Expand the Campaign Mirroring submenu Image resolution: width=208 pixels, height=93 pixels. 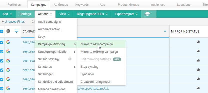point(56,44)
